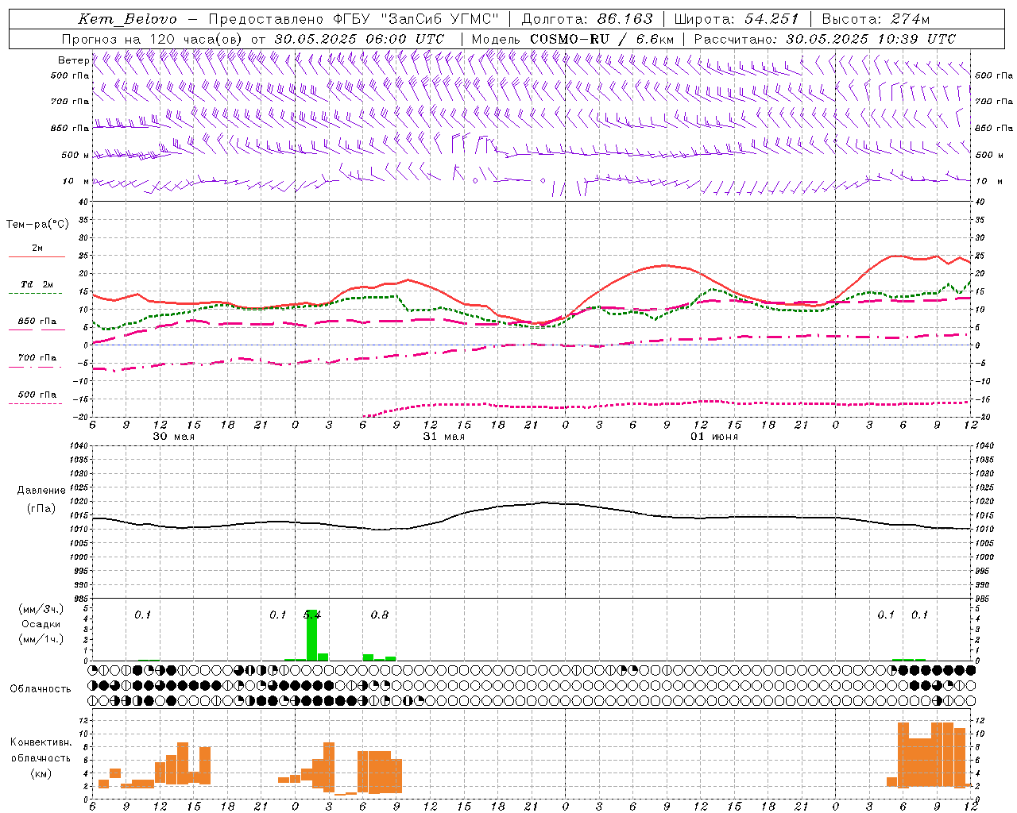Click the 0.8 precipitation amount value
Viewport: 1017px width, 813px height.
coord(380,615)
